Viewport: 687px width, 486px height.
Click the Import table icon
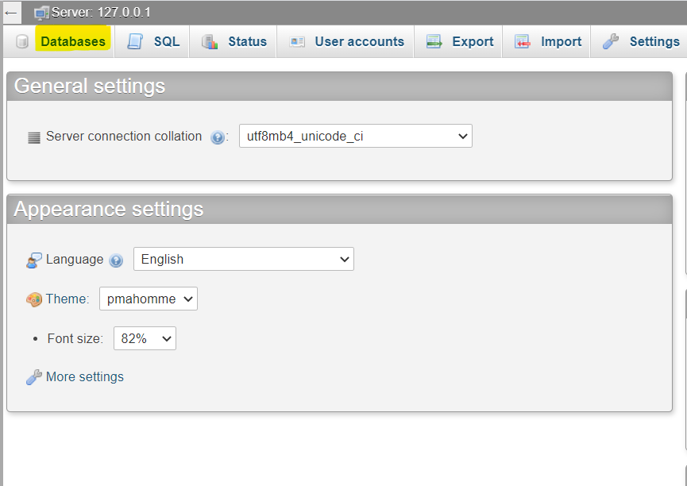coord(523,41)
